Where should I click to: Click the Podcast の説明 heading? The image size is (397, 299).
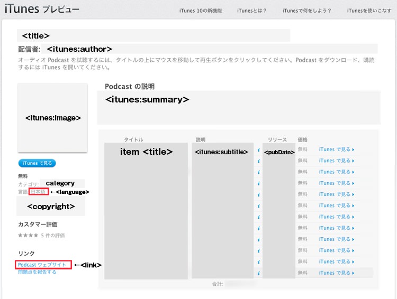pyautogui.click(x=130, y=87)
